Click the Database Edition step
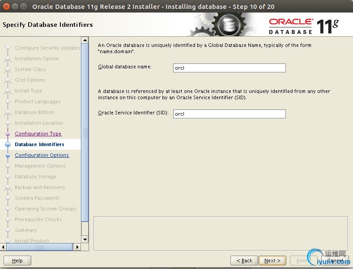353x269 pixels. (x=34, y=112)
